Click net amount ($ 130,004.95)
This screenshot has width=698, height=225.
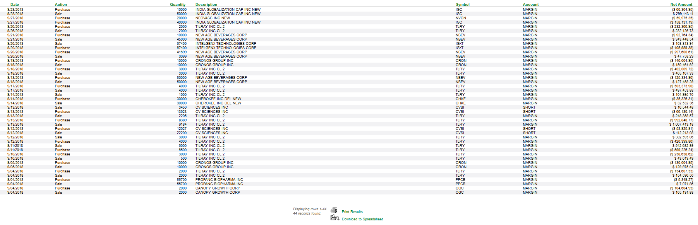[x=682, y=163]
